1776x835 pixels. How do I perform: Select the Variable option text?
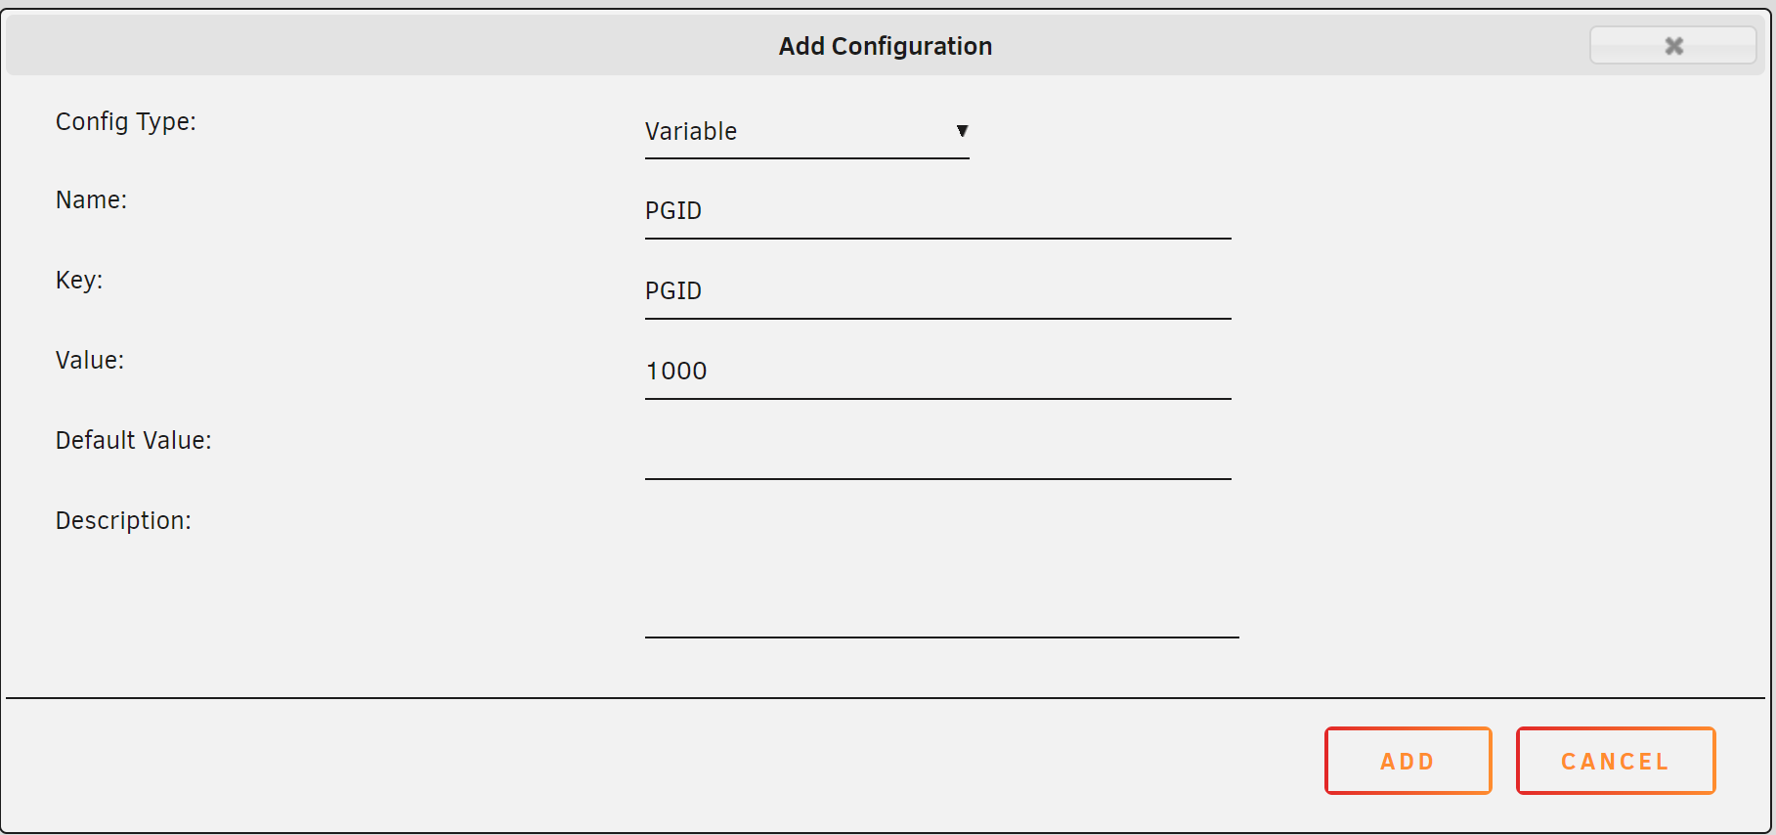click(691, 131)
